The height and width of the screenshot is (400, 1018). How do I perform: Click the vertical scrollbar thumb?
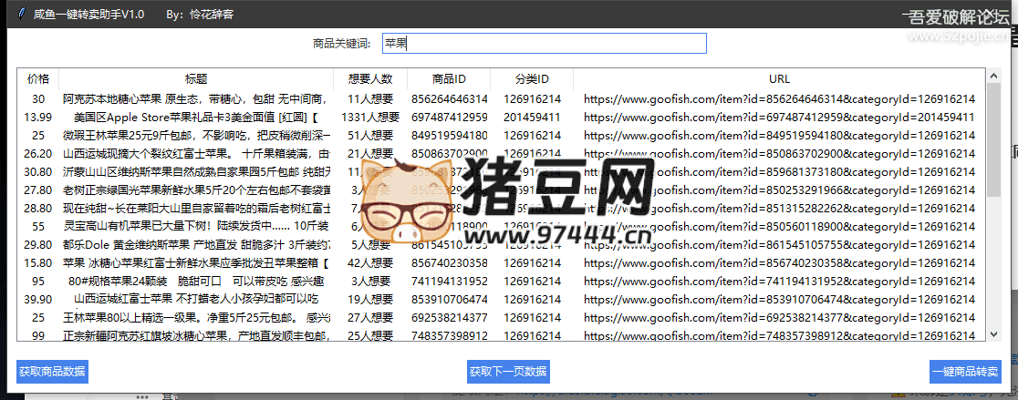[x=993, y=139]
